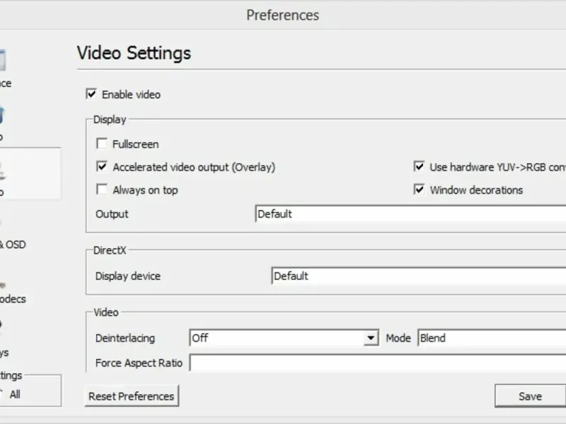Viewport: 566px width, 424px height.
Task: Open the DirectX Display device dropdown
Action: pos(419,276)
